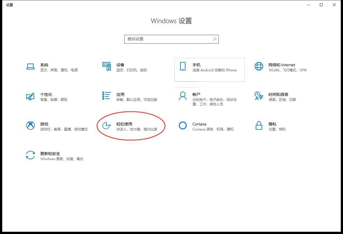Click the text 位置、相机
This screenshot has width=343, height=234.
coord(277,129)
